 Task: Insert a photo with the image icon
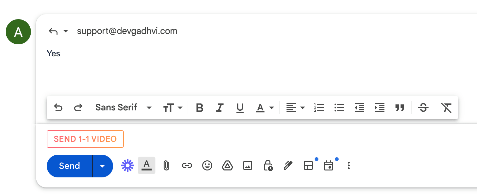[x=248, y=165]
